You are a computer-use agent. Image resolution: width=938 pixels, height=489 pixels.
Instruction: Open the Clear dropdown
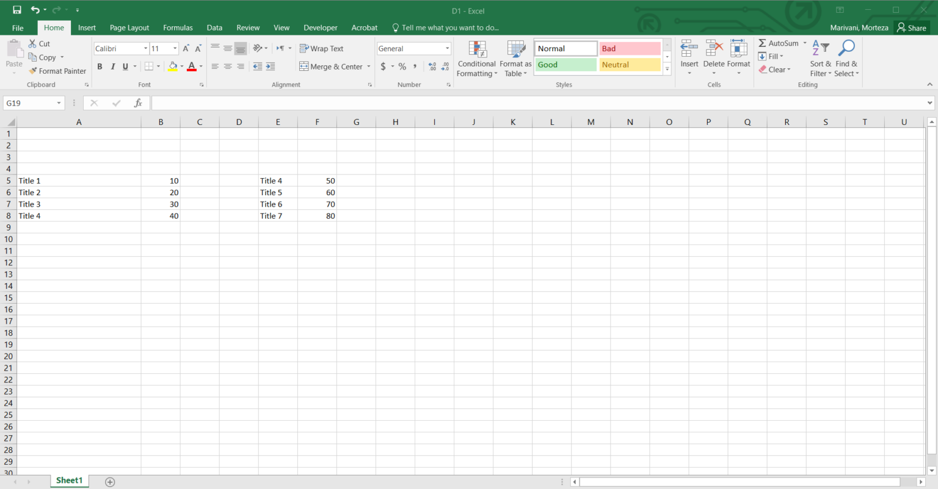click(x=774, y=70)
